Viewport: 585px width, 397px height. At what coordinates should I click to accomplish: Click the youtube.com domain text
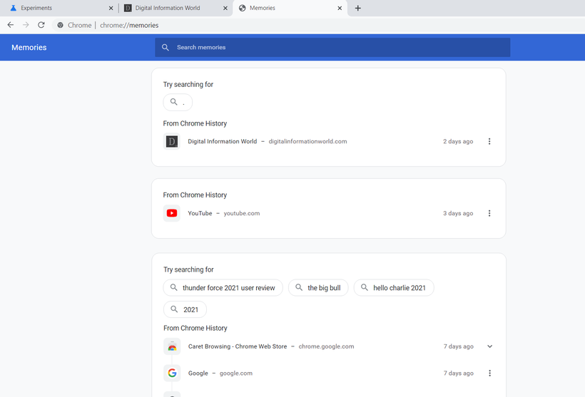point(242,213)
